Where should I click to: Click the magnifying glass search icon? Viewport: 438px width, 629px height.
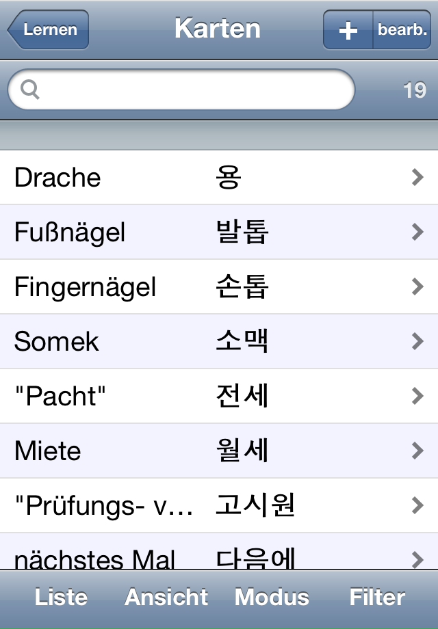[x=29, y=89]
